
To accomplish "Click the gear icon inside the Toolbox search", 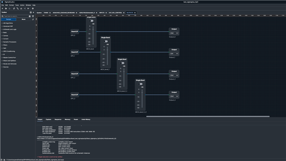I will (30, 16).
